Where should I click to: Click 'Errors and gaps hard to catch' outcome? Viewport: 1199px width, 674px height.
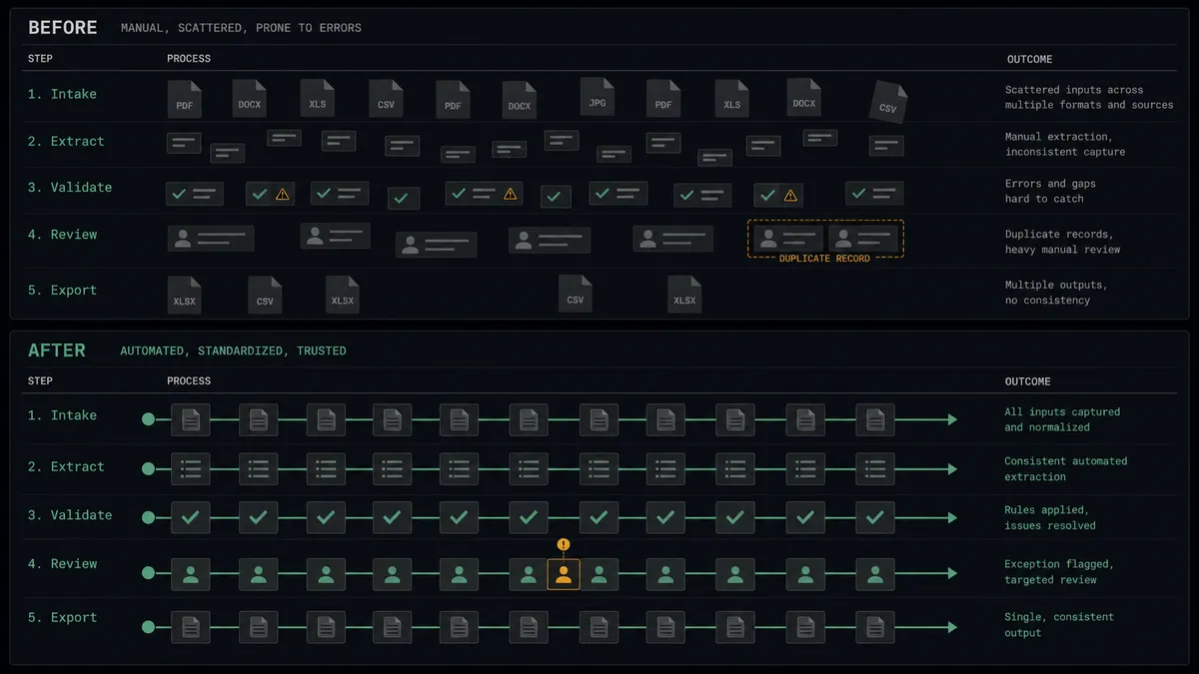(x=1048, y=191)
